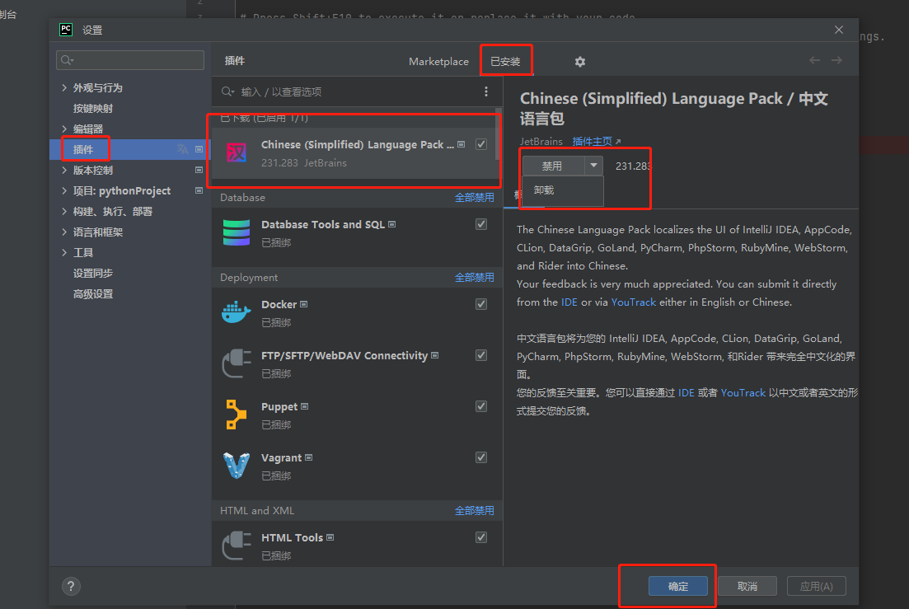Select 插件 in the settings tree

(x=83, y=149)
